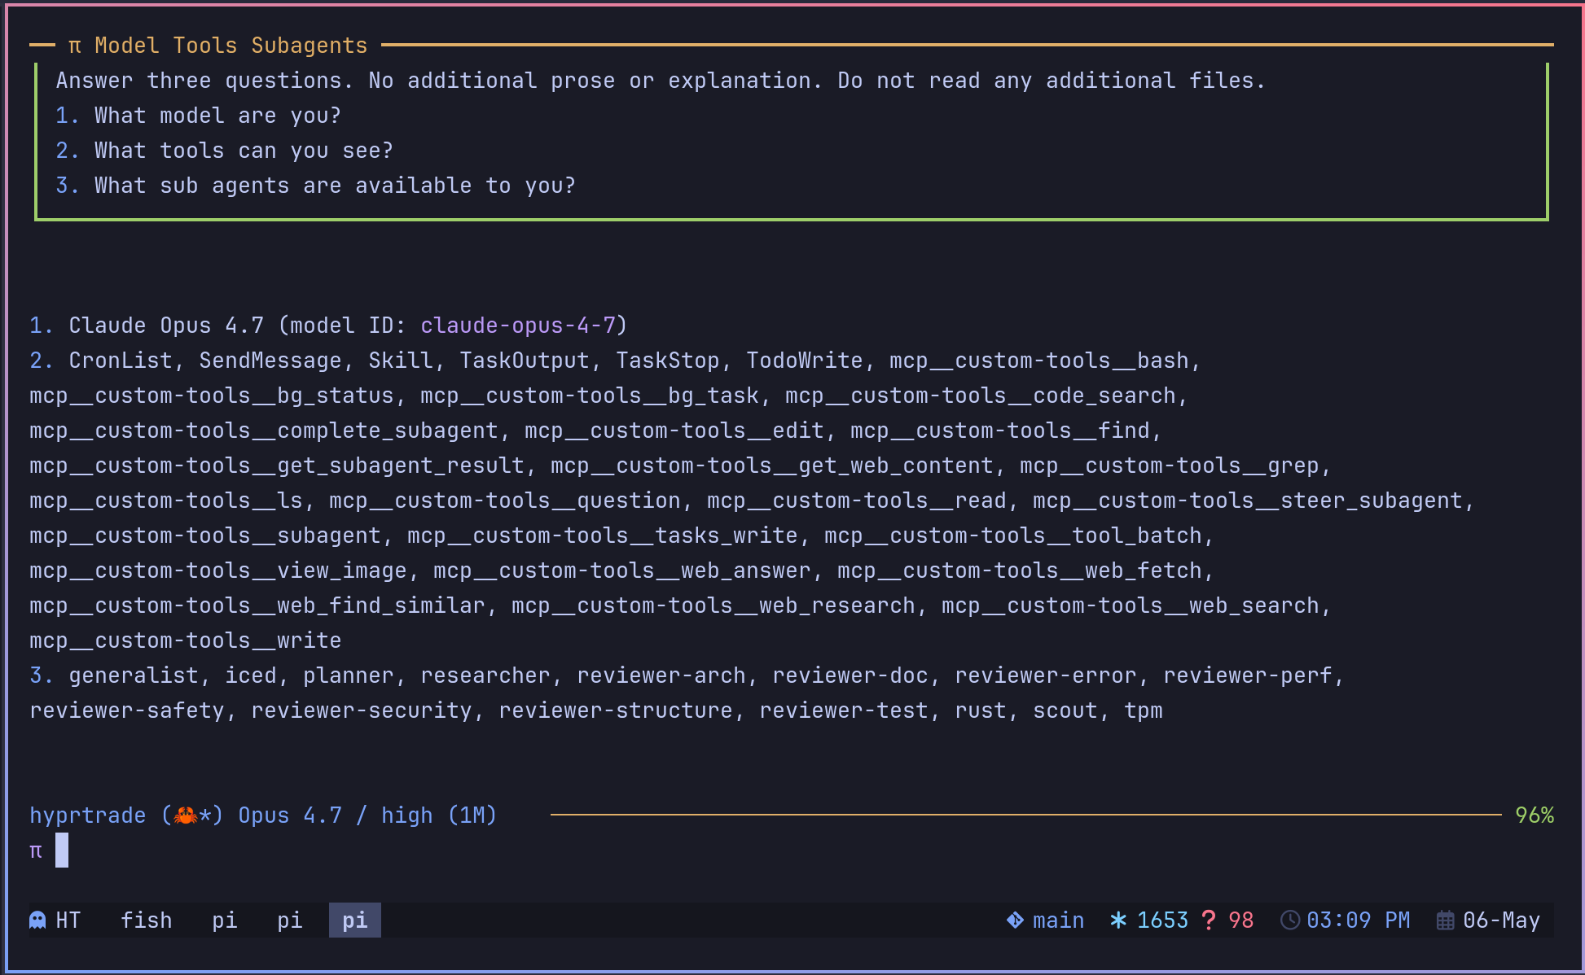Click mcp__custom-tools__grep tool name
This screenshot has height=975, width=1585.
coord(1170,466)
